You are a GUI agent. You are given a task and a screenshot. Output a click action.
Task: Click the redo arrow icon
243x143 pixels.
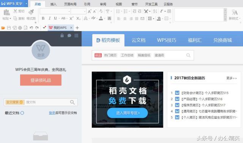37,28
